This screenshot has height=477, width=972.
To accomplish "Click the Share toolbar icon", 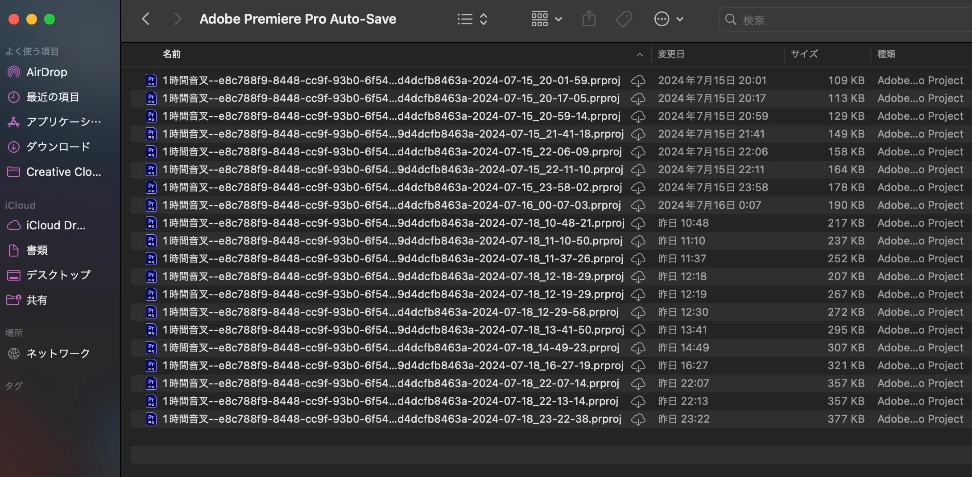I will [x=589, y=19].
